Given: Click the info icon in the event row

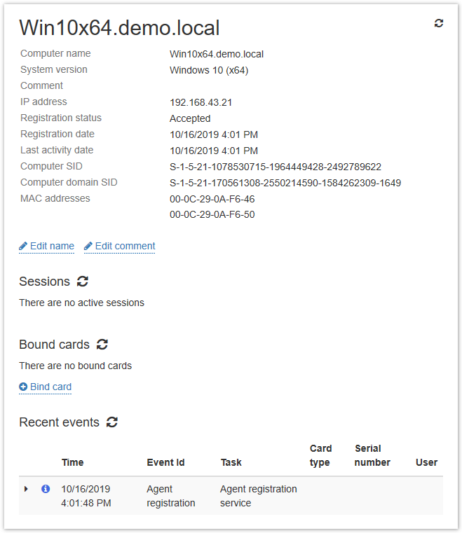Looking at the screenshot, I should [x=46, y=489].
